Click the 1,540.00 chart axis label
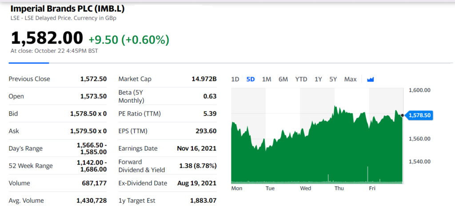The image size is (455, 213). point(419,162)
